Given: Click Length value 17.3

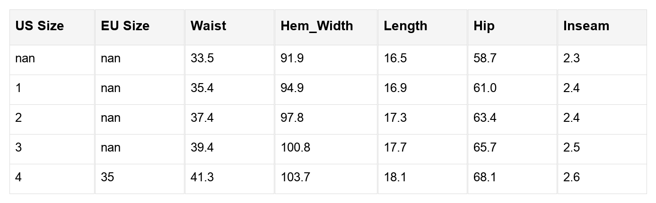Looking at the screenshot, I should tap(395, 118).
